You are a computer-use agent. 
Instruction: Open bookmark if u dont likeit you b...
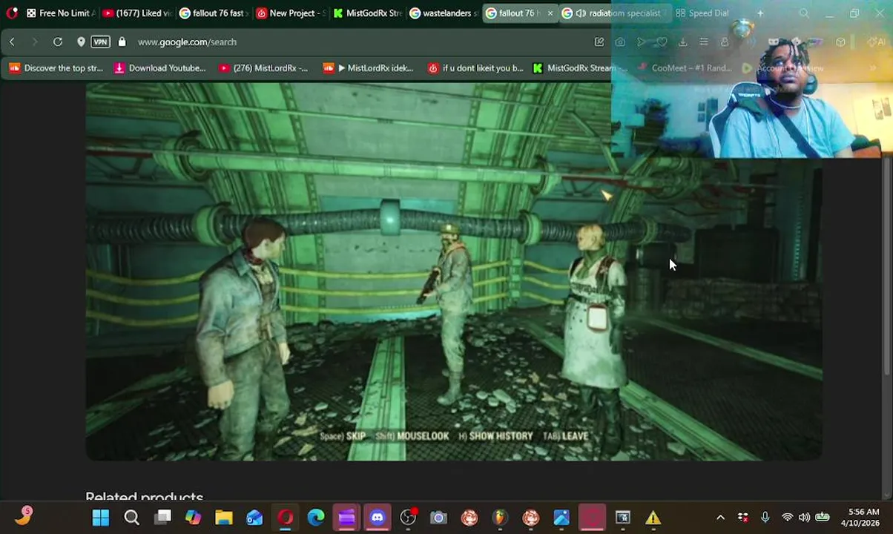point(475,68)
